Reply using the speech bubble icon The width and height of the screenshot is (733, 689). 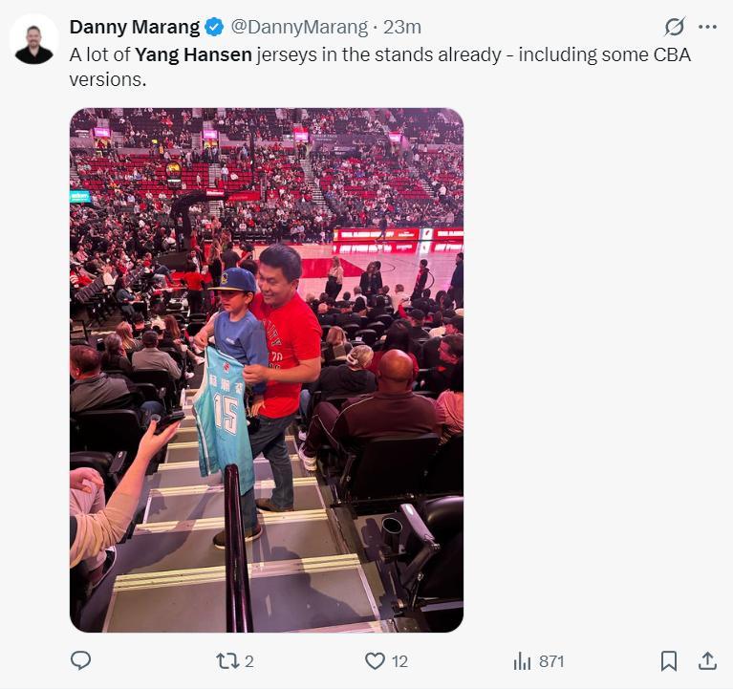point(81,660)
